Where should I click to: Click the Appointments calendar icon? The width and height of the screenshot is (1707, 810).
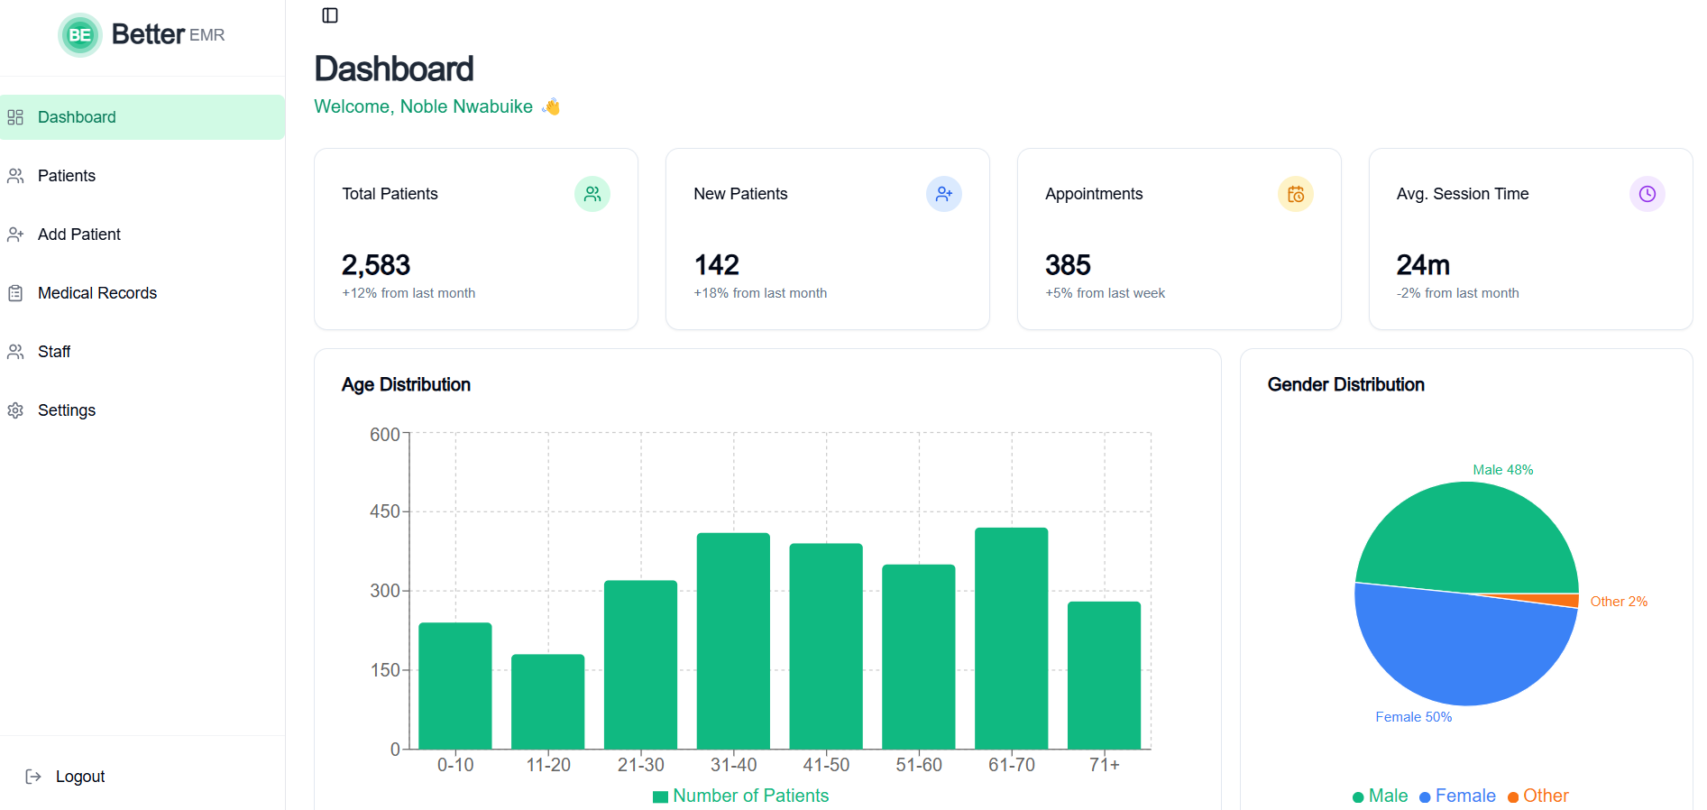point(1295,194)
